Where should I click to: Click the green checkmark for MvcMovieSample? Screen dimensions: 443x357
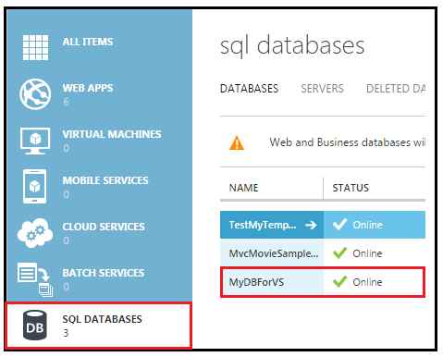tap(339, 253)
